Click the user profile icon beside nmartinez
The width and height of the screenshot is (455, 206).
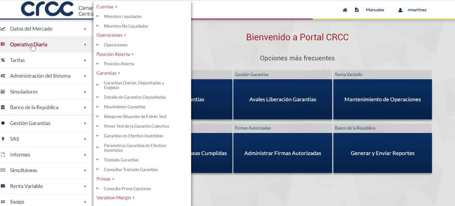pos(400,10)
